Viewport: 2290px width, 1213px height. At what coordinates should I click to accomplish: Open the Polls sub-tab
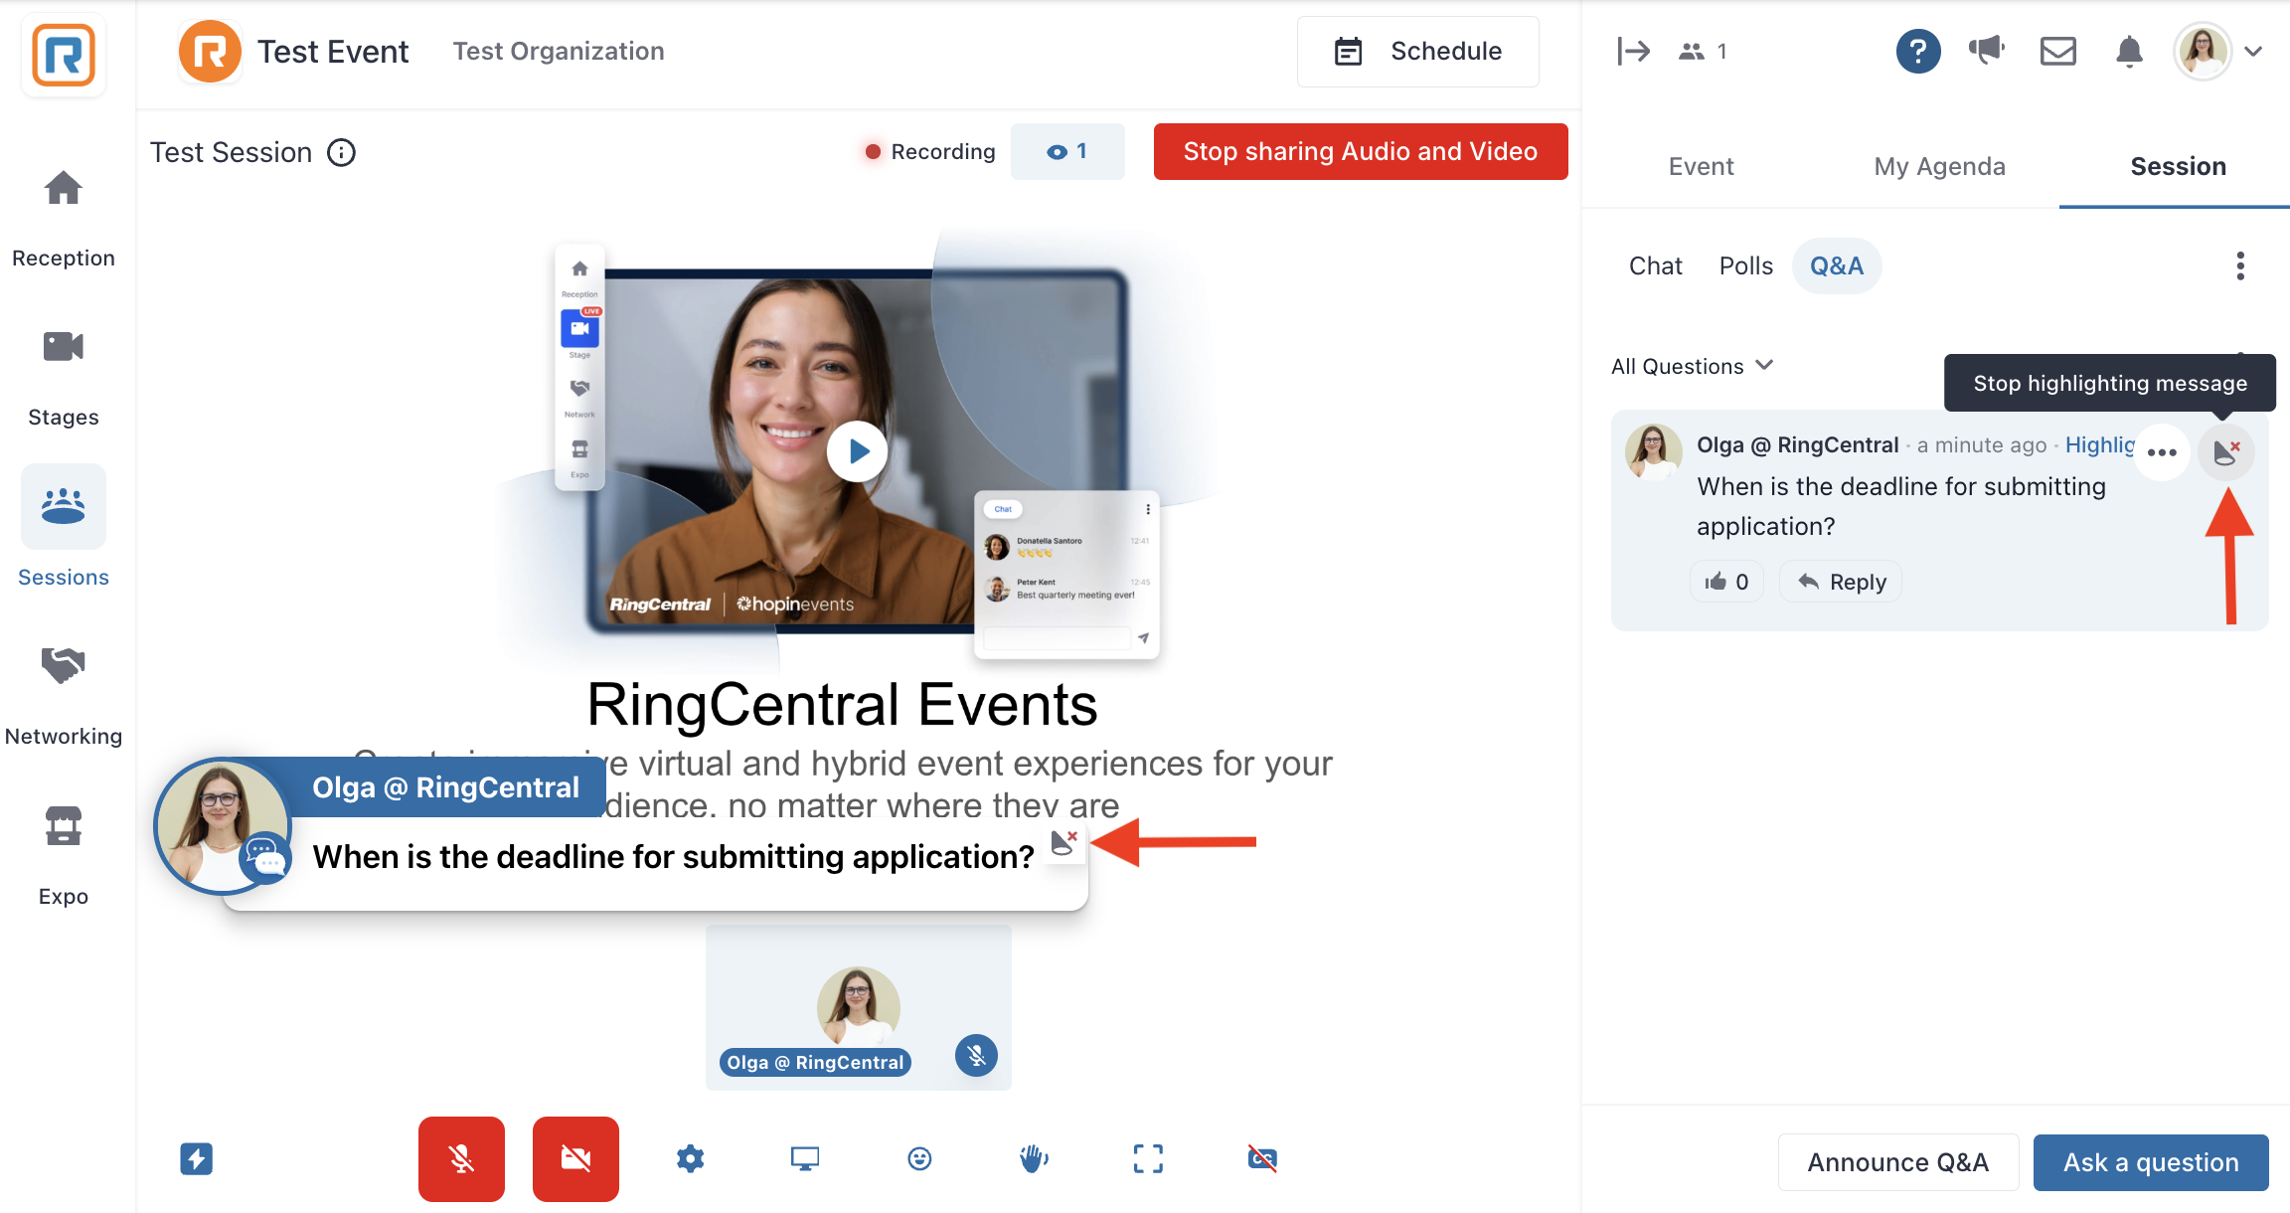tap(1745, 265)
